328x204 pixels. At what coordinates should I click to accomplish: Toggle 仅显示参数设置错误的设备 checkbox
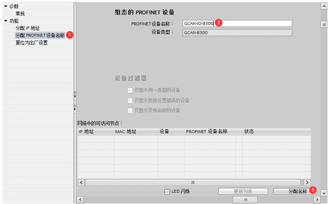click(130, 100)
